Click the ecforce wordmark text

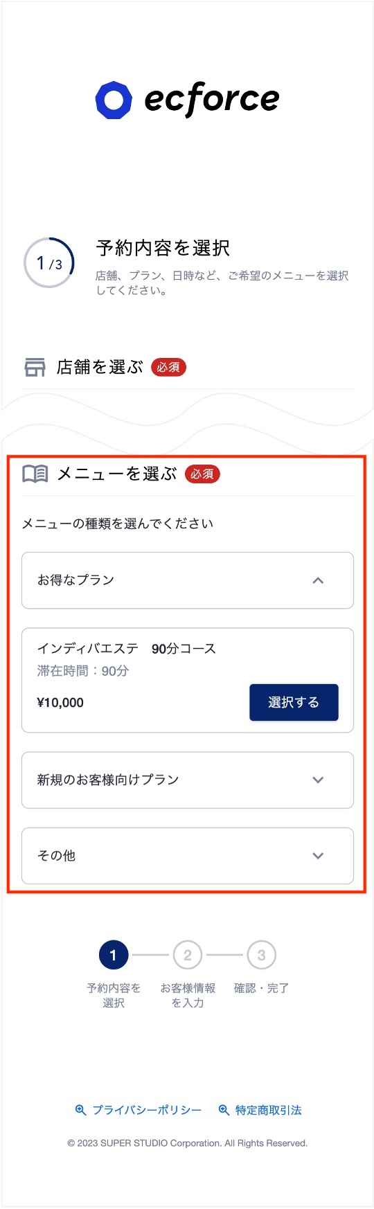coord(212,99)
